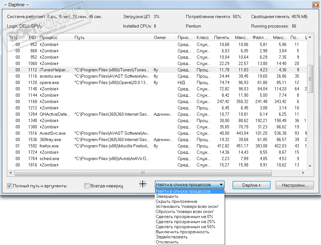Click the crosshair drag target icon
This screenshot has width=321, height=245.
click(143, 184)
